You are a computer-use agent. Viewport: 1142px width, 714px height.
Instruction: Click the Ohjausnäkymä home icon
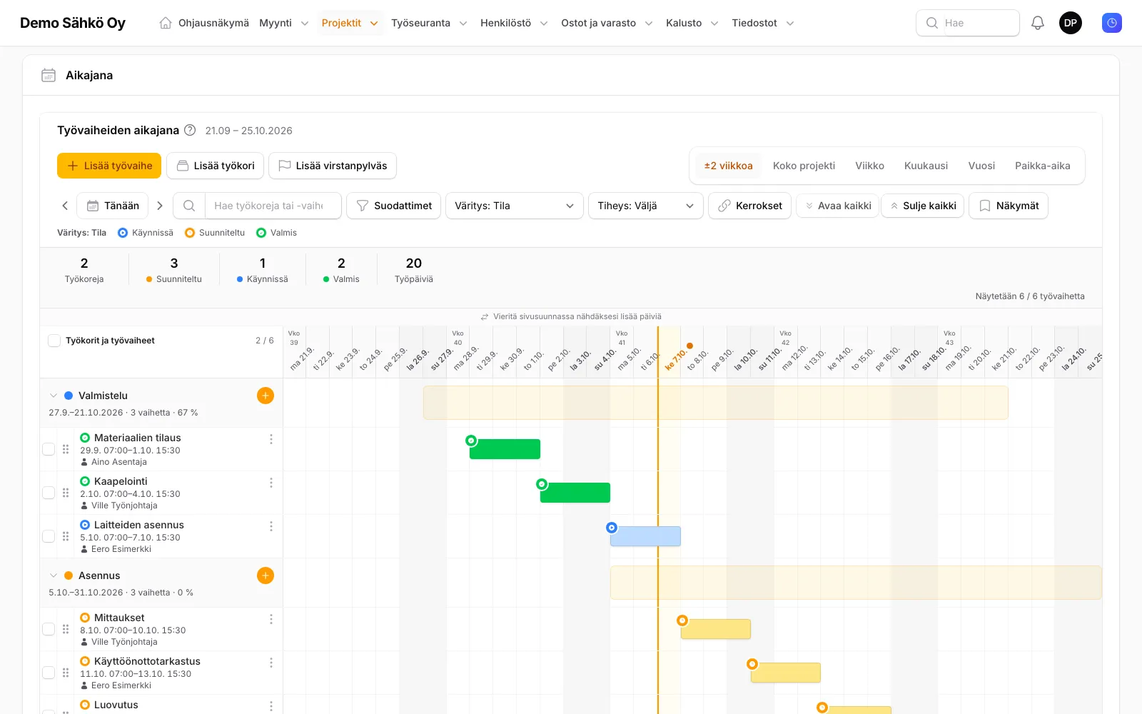click(x=166, y=23)
